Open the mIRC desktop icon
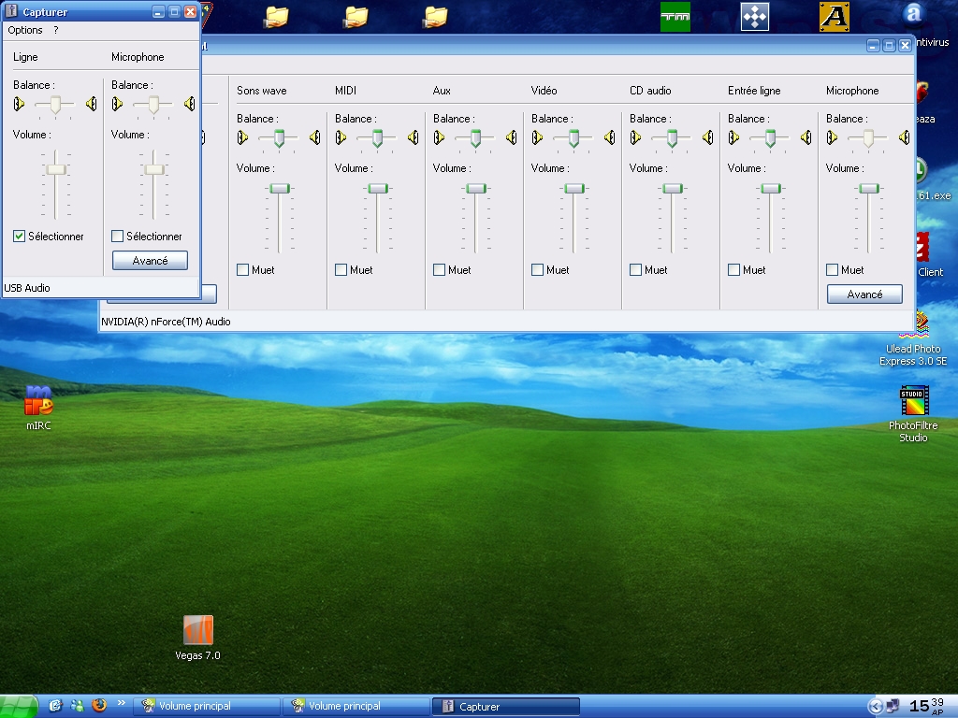 tap(38, 408)
